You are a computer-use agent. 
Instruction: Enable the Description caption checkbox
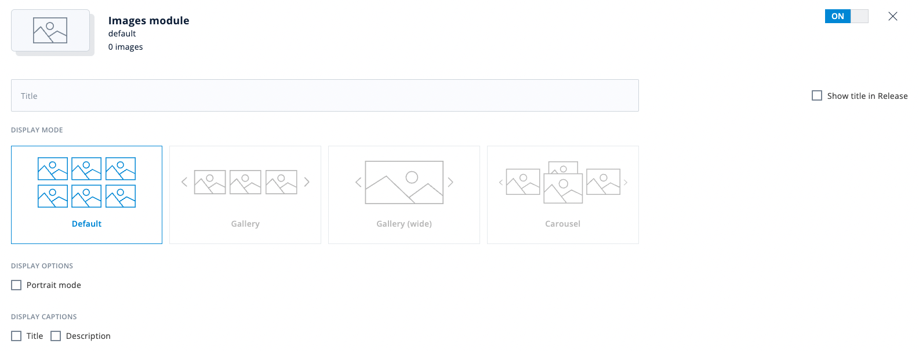point(56,336)
